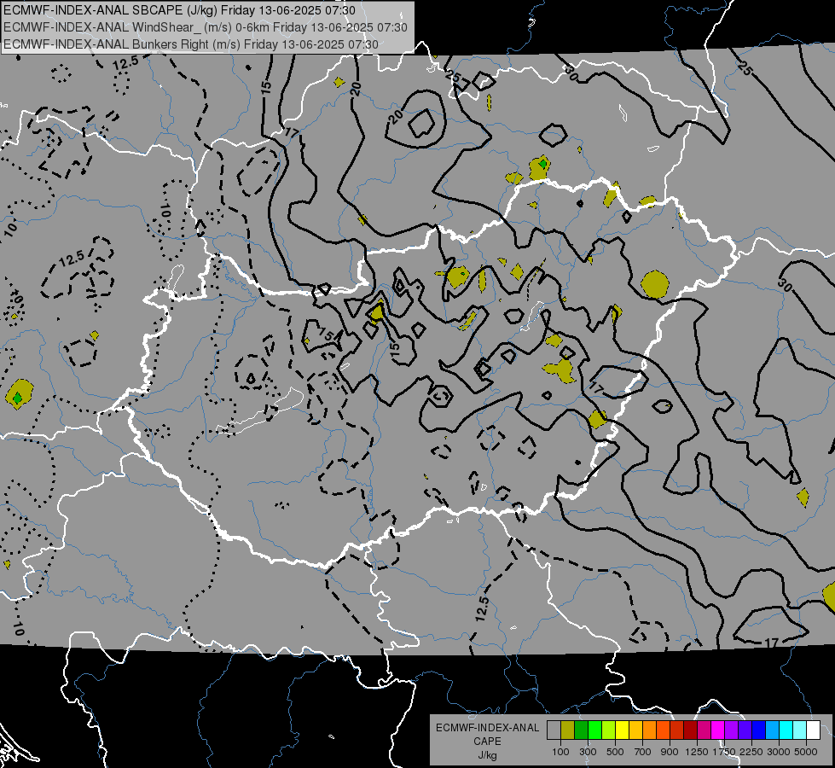Viewport: 835px width, 768px height.
Task: Click legend value 700
Action: click(643, 752)
